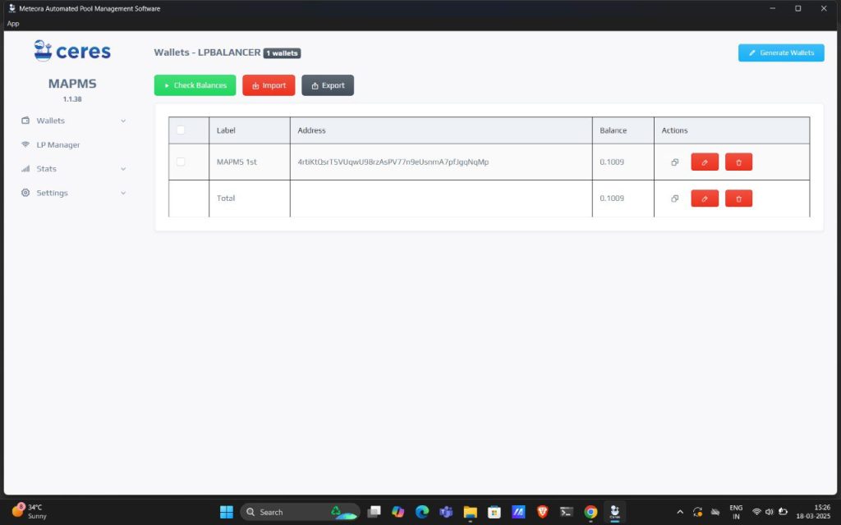
Task: Expand the Settings chevron arrow
Action: 123,194
